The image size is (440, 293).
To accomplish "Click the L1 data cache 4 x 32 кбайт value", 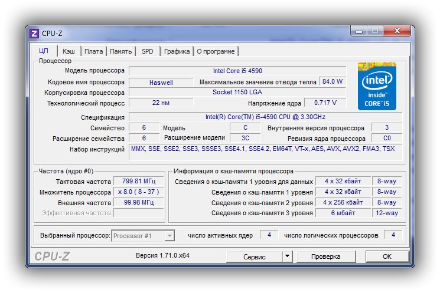I will tap(343, 181).
